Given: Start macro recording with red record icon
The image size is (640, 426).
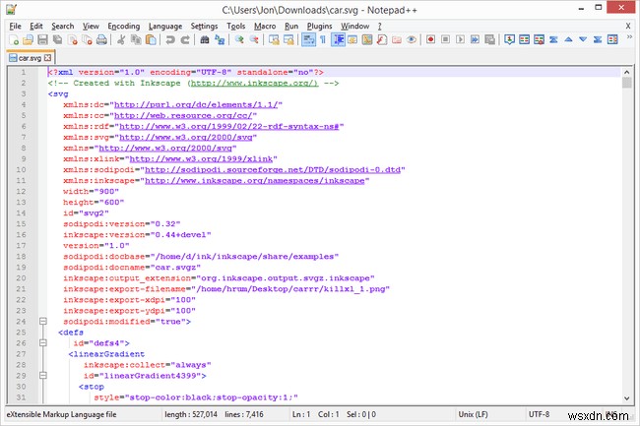Looking at the screenshot, I should pos(431,40).
